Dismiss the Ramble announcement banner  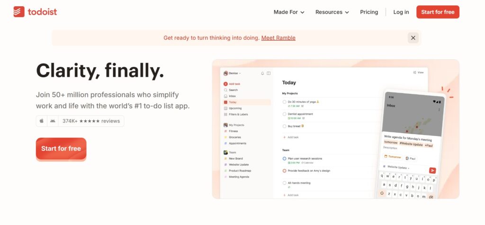click(413, 38)
